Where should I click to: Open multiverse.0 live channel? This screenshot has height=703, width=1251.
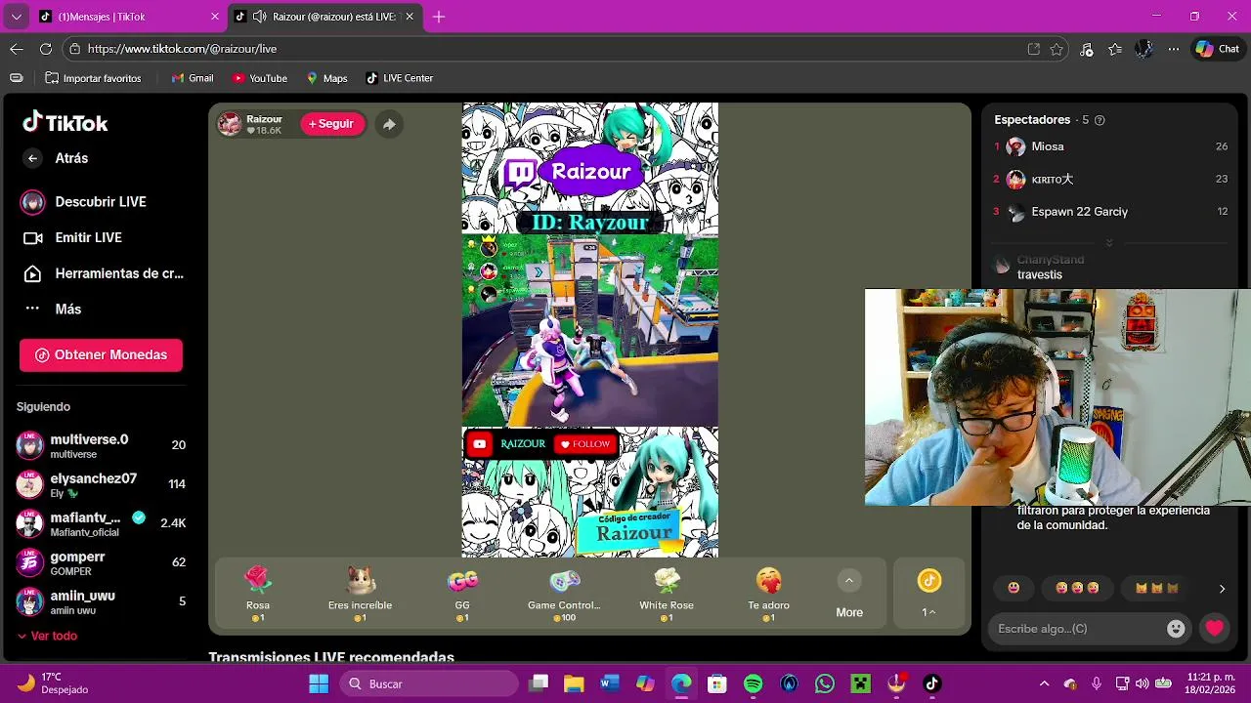pyautogui.click(x=101, y=445)
